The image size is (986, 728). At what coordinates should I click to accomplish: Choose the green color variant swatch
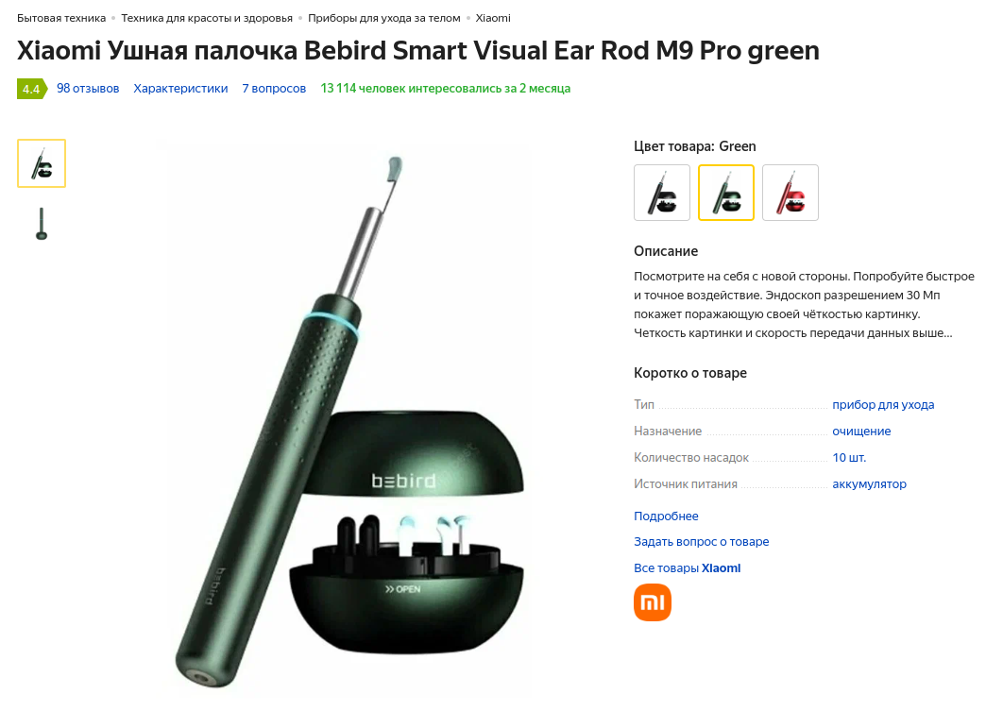[x=726, y=193]
